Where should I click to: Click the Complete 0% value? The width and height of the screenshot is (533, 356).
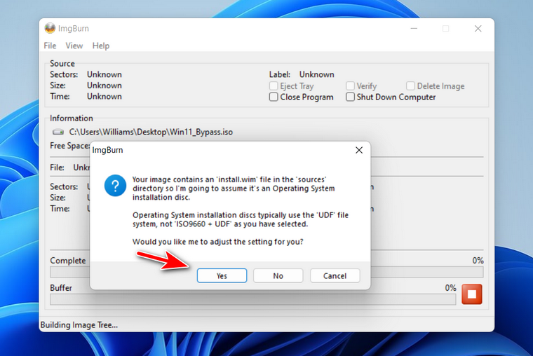click(478, 261)
